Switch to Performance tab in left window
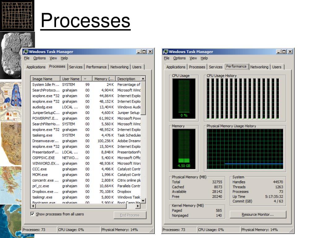Image resolution: width=317 pixels, height=238 pixels. (x=96, y=67)
